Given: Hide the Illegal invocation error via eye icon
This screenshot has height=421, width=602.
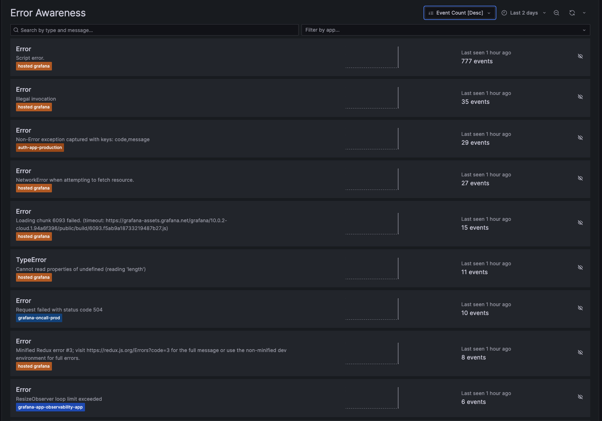Looking at the screenshot, I should pyautogui.click(x=580, y=97).
